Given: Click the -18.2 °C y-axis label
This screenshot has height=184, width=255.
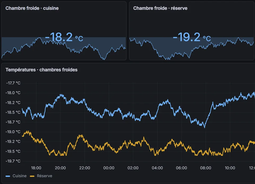Looking at the screenshot, I should pos(13,103).
